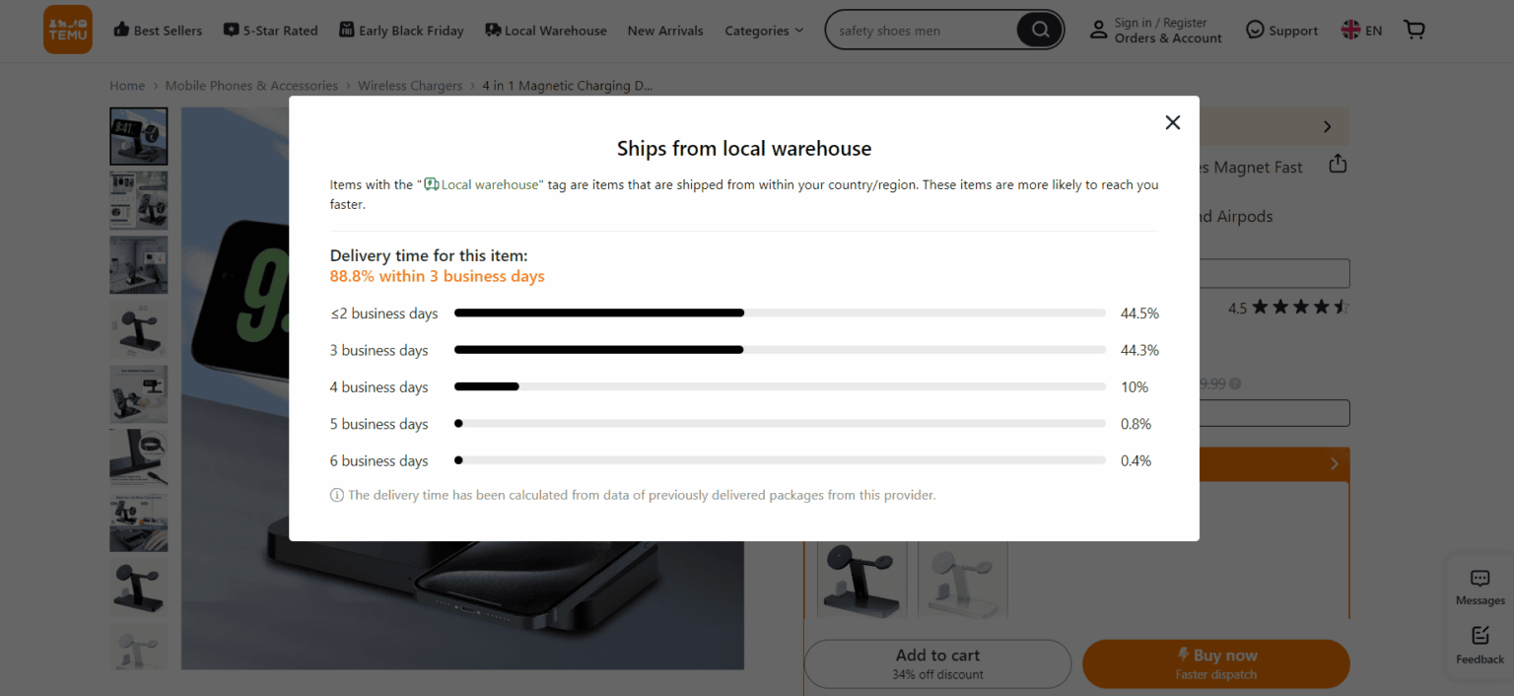Image resolution: width=1514 pixels, height=696 pixels.
Task: Click the search magnifier button
Action: [x=1040, y=31]
